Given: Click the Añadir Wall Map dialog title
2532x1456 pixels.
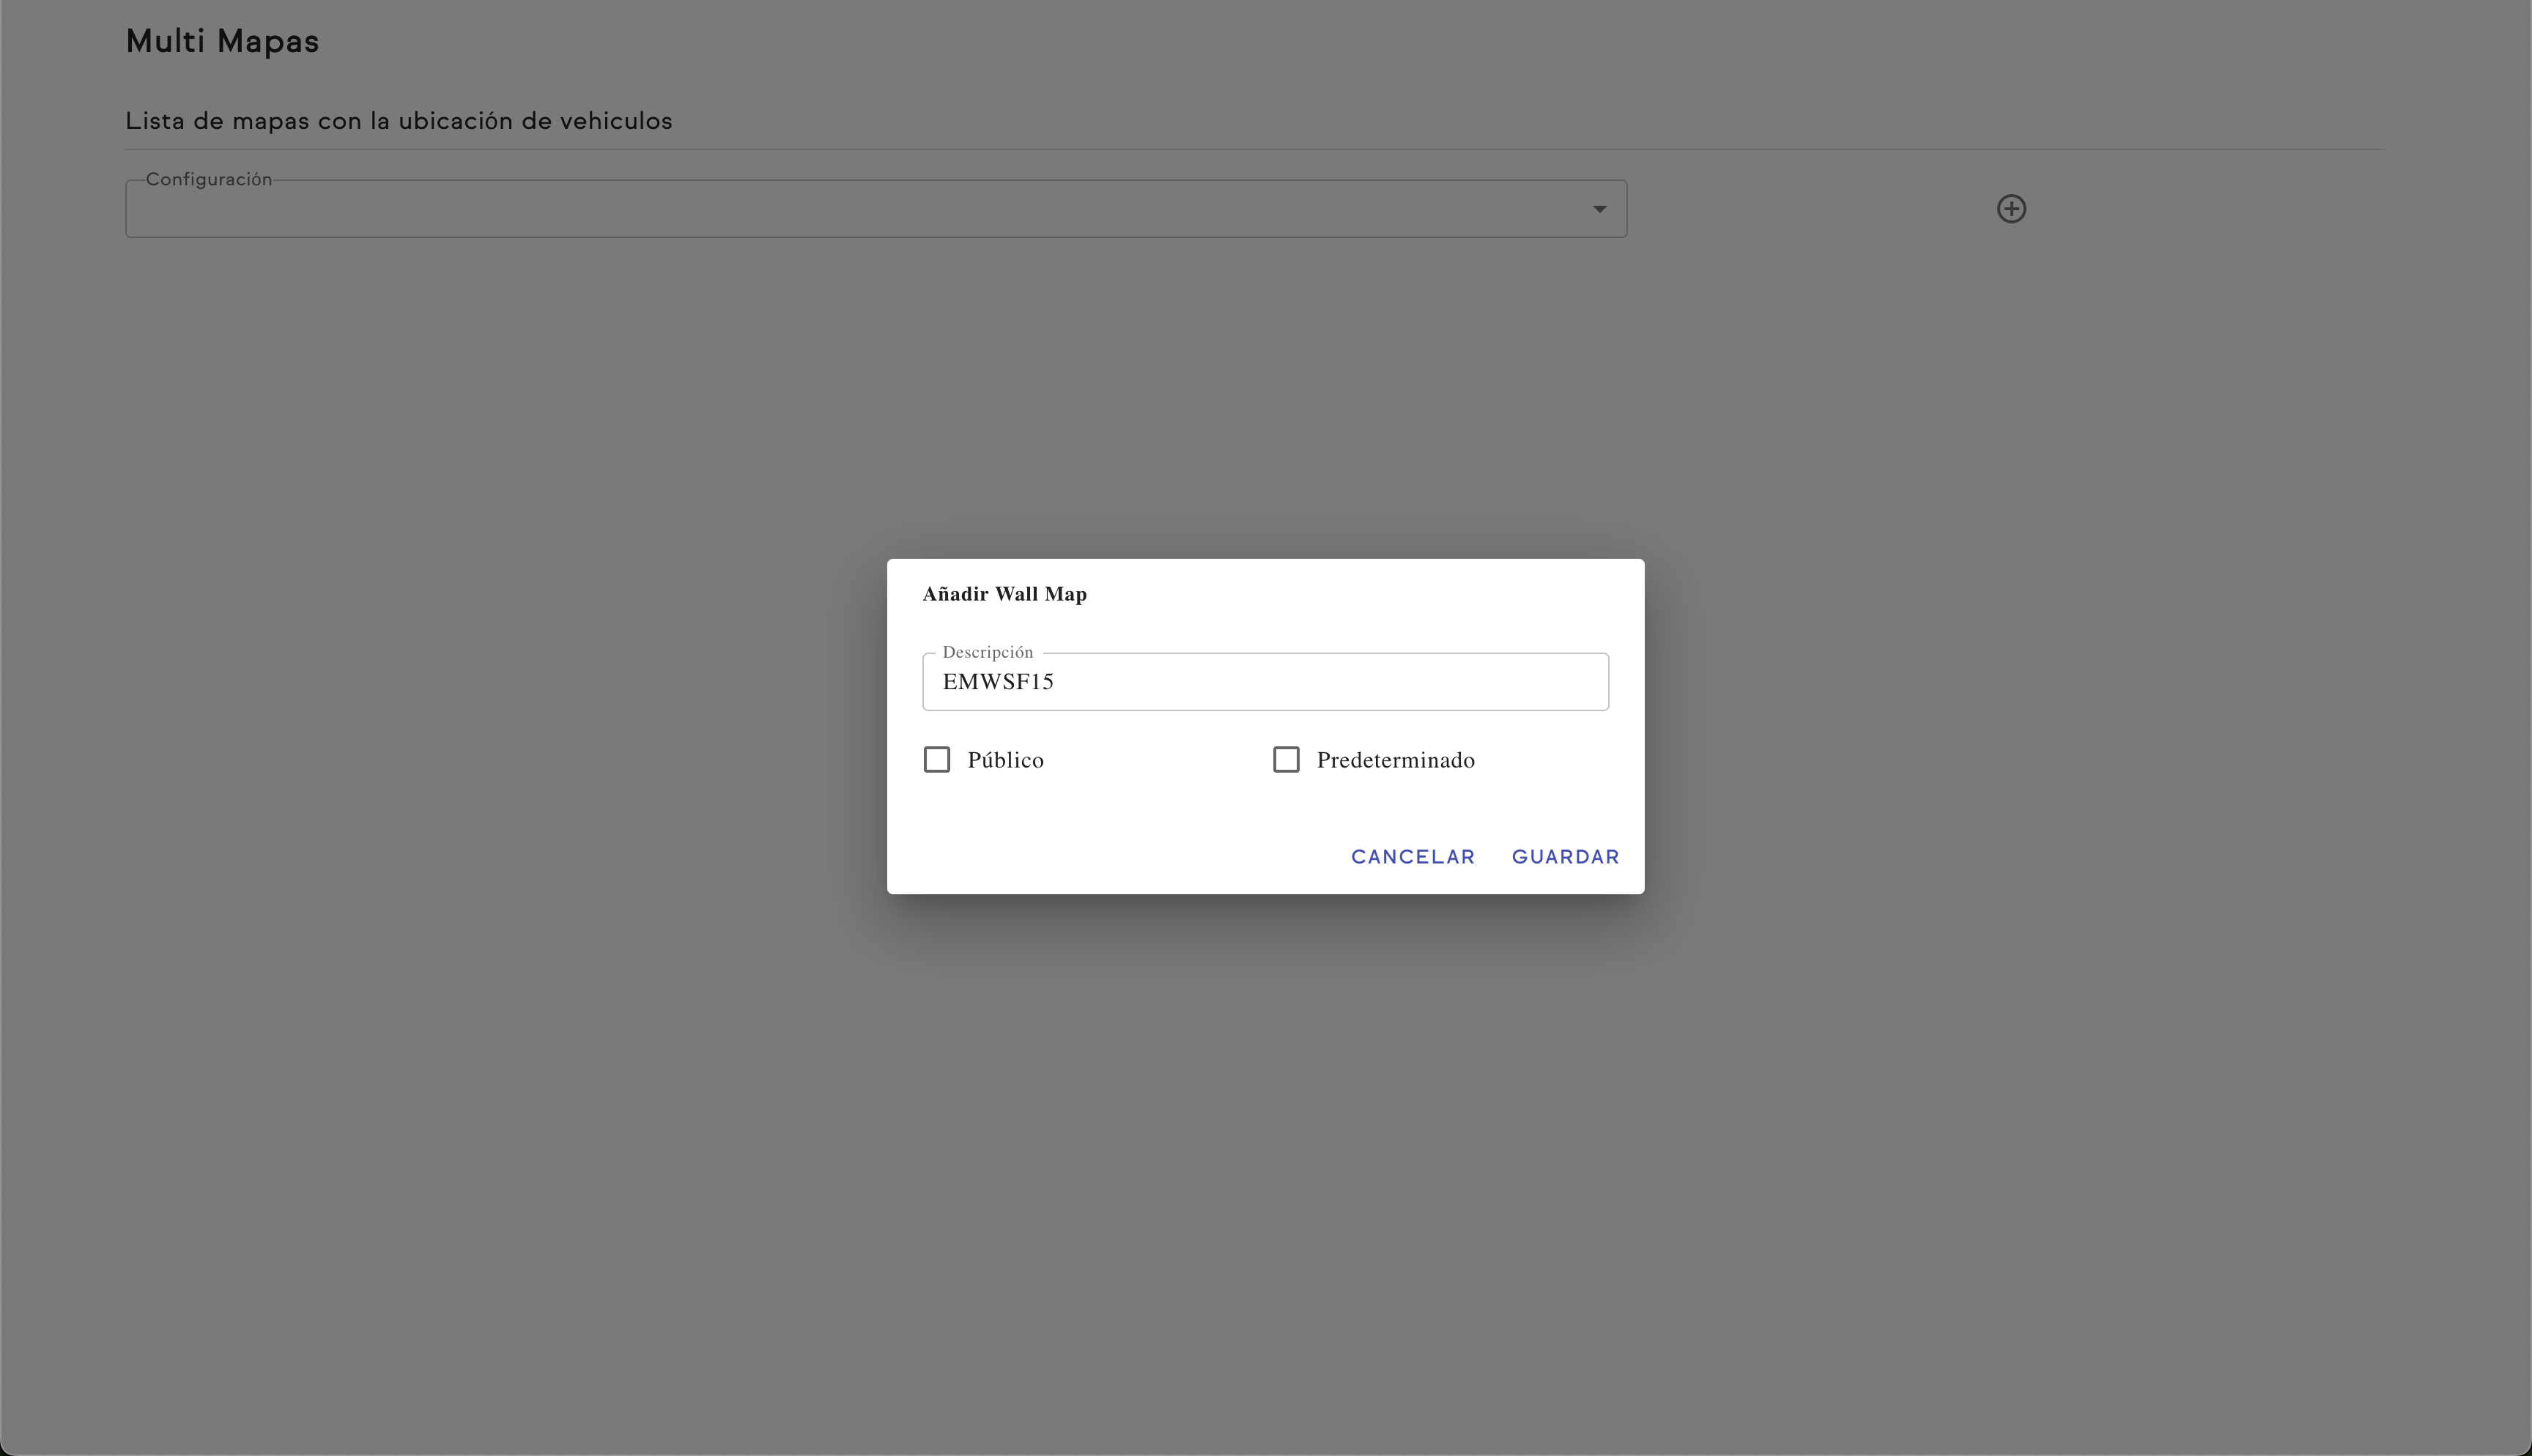Looking at the screenshot, I should click(1004, 594).
